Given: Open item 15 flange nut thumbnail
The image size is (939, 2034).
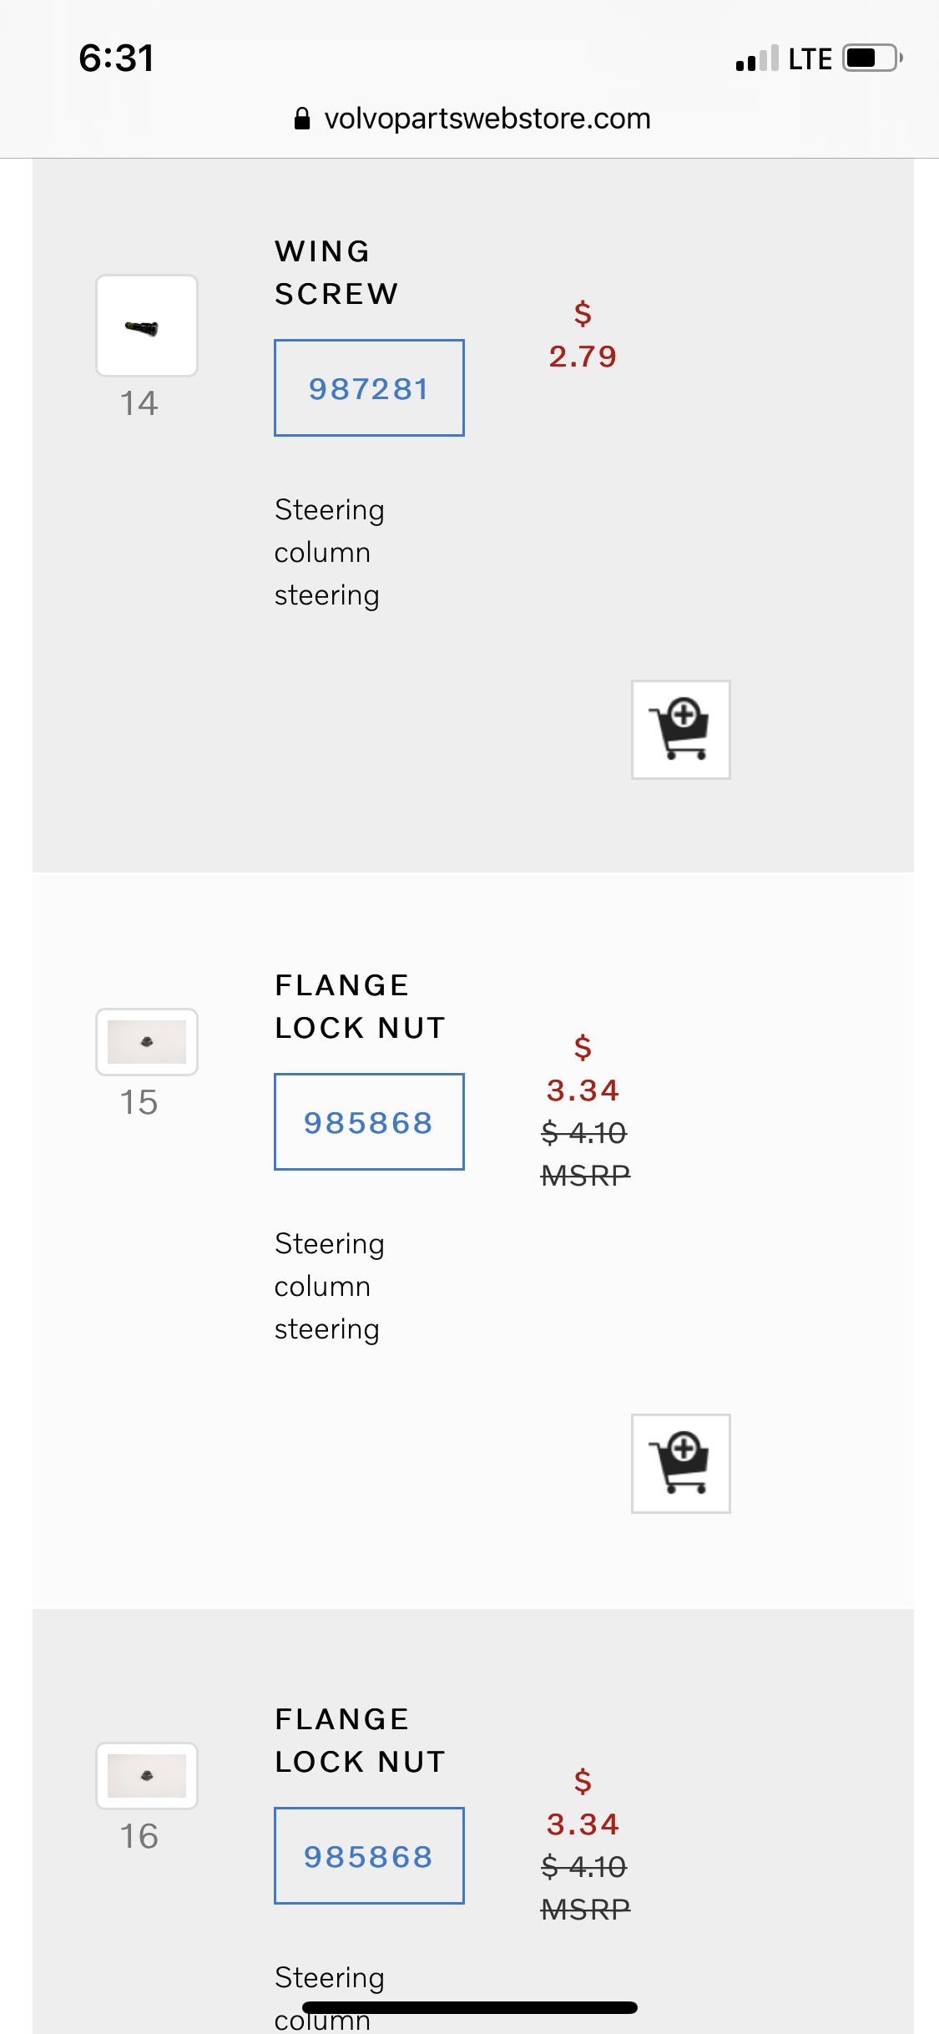Looking at the screenshot, I should pos(147,1041).
